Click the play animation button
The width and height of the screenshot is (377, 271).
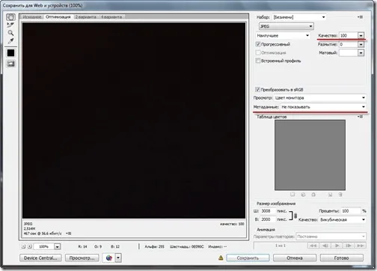click(x=337, y=246)
